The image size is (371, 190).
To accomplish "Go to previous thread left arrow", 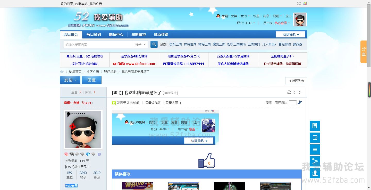I will 294,93.
